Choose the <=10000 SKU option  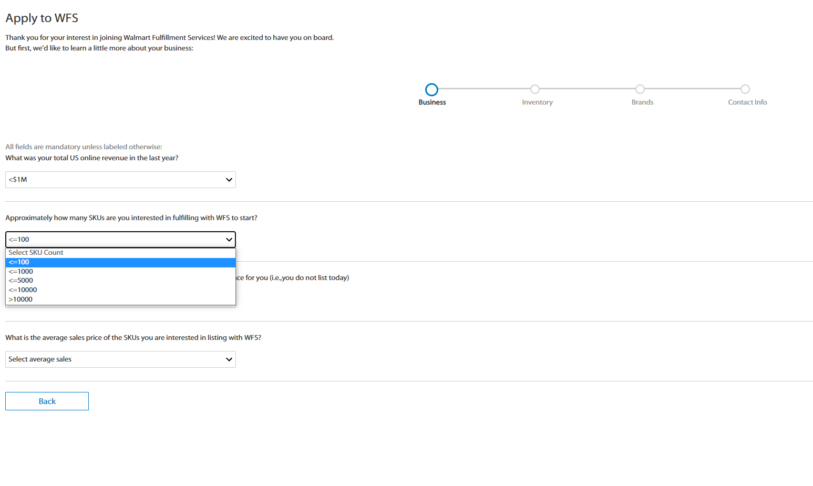pos(120,290)
